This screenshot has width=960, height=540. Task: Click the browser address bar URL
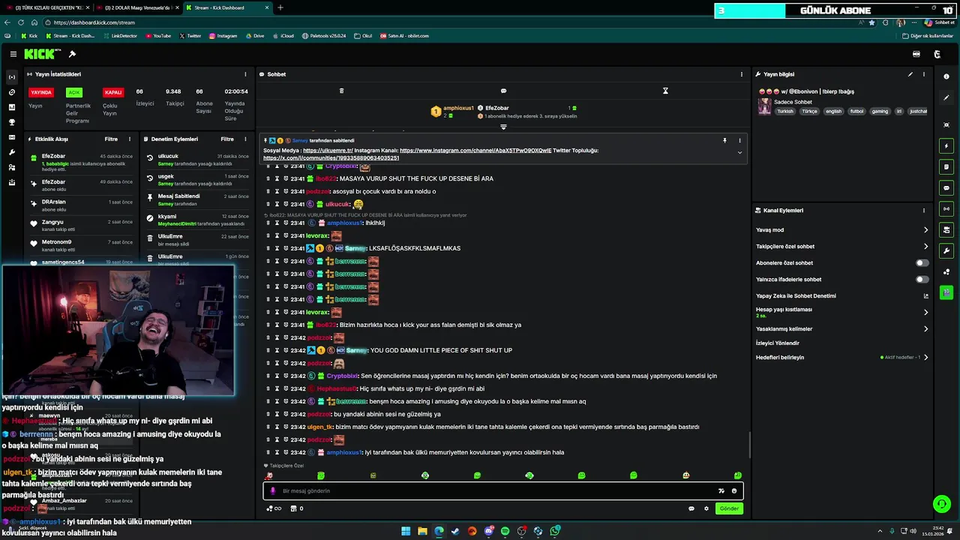[x=94, y=22]
